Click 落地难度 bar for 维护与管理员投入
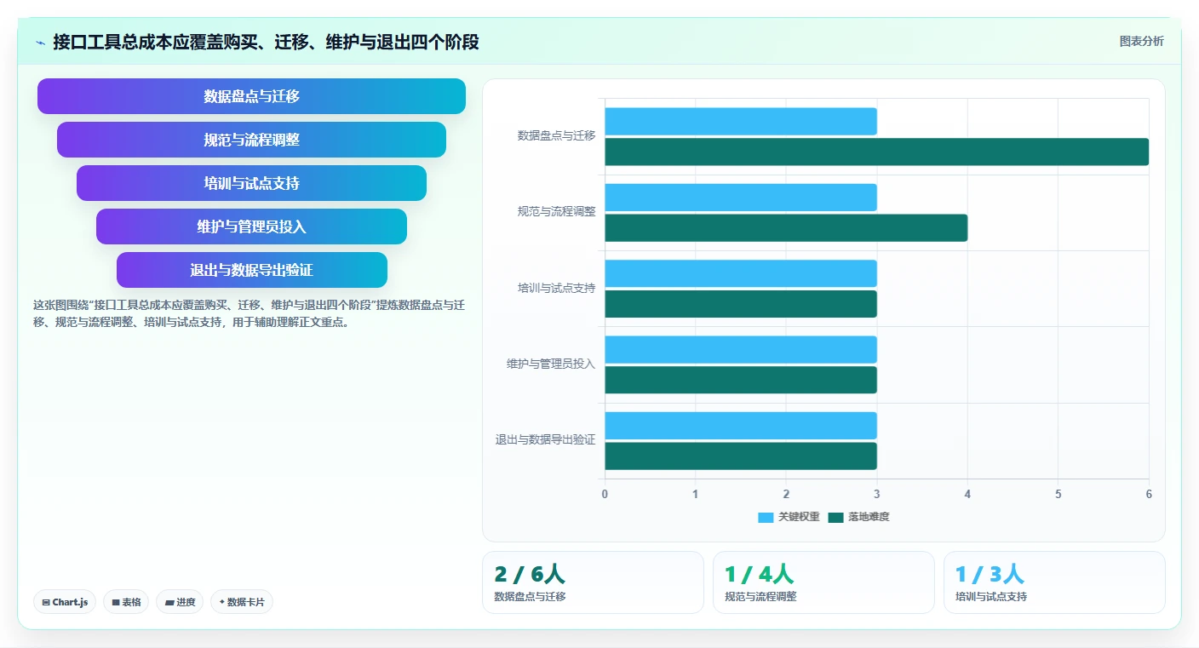1199x648 pixels. [x=741, y=380]
